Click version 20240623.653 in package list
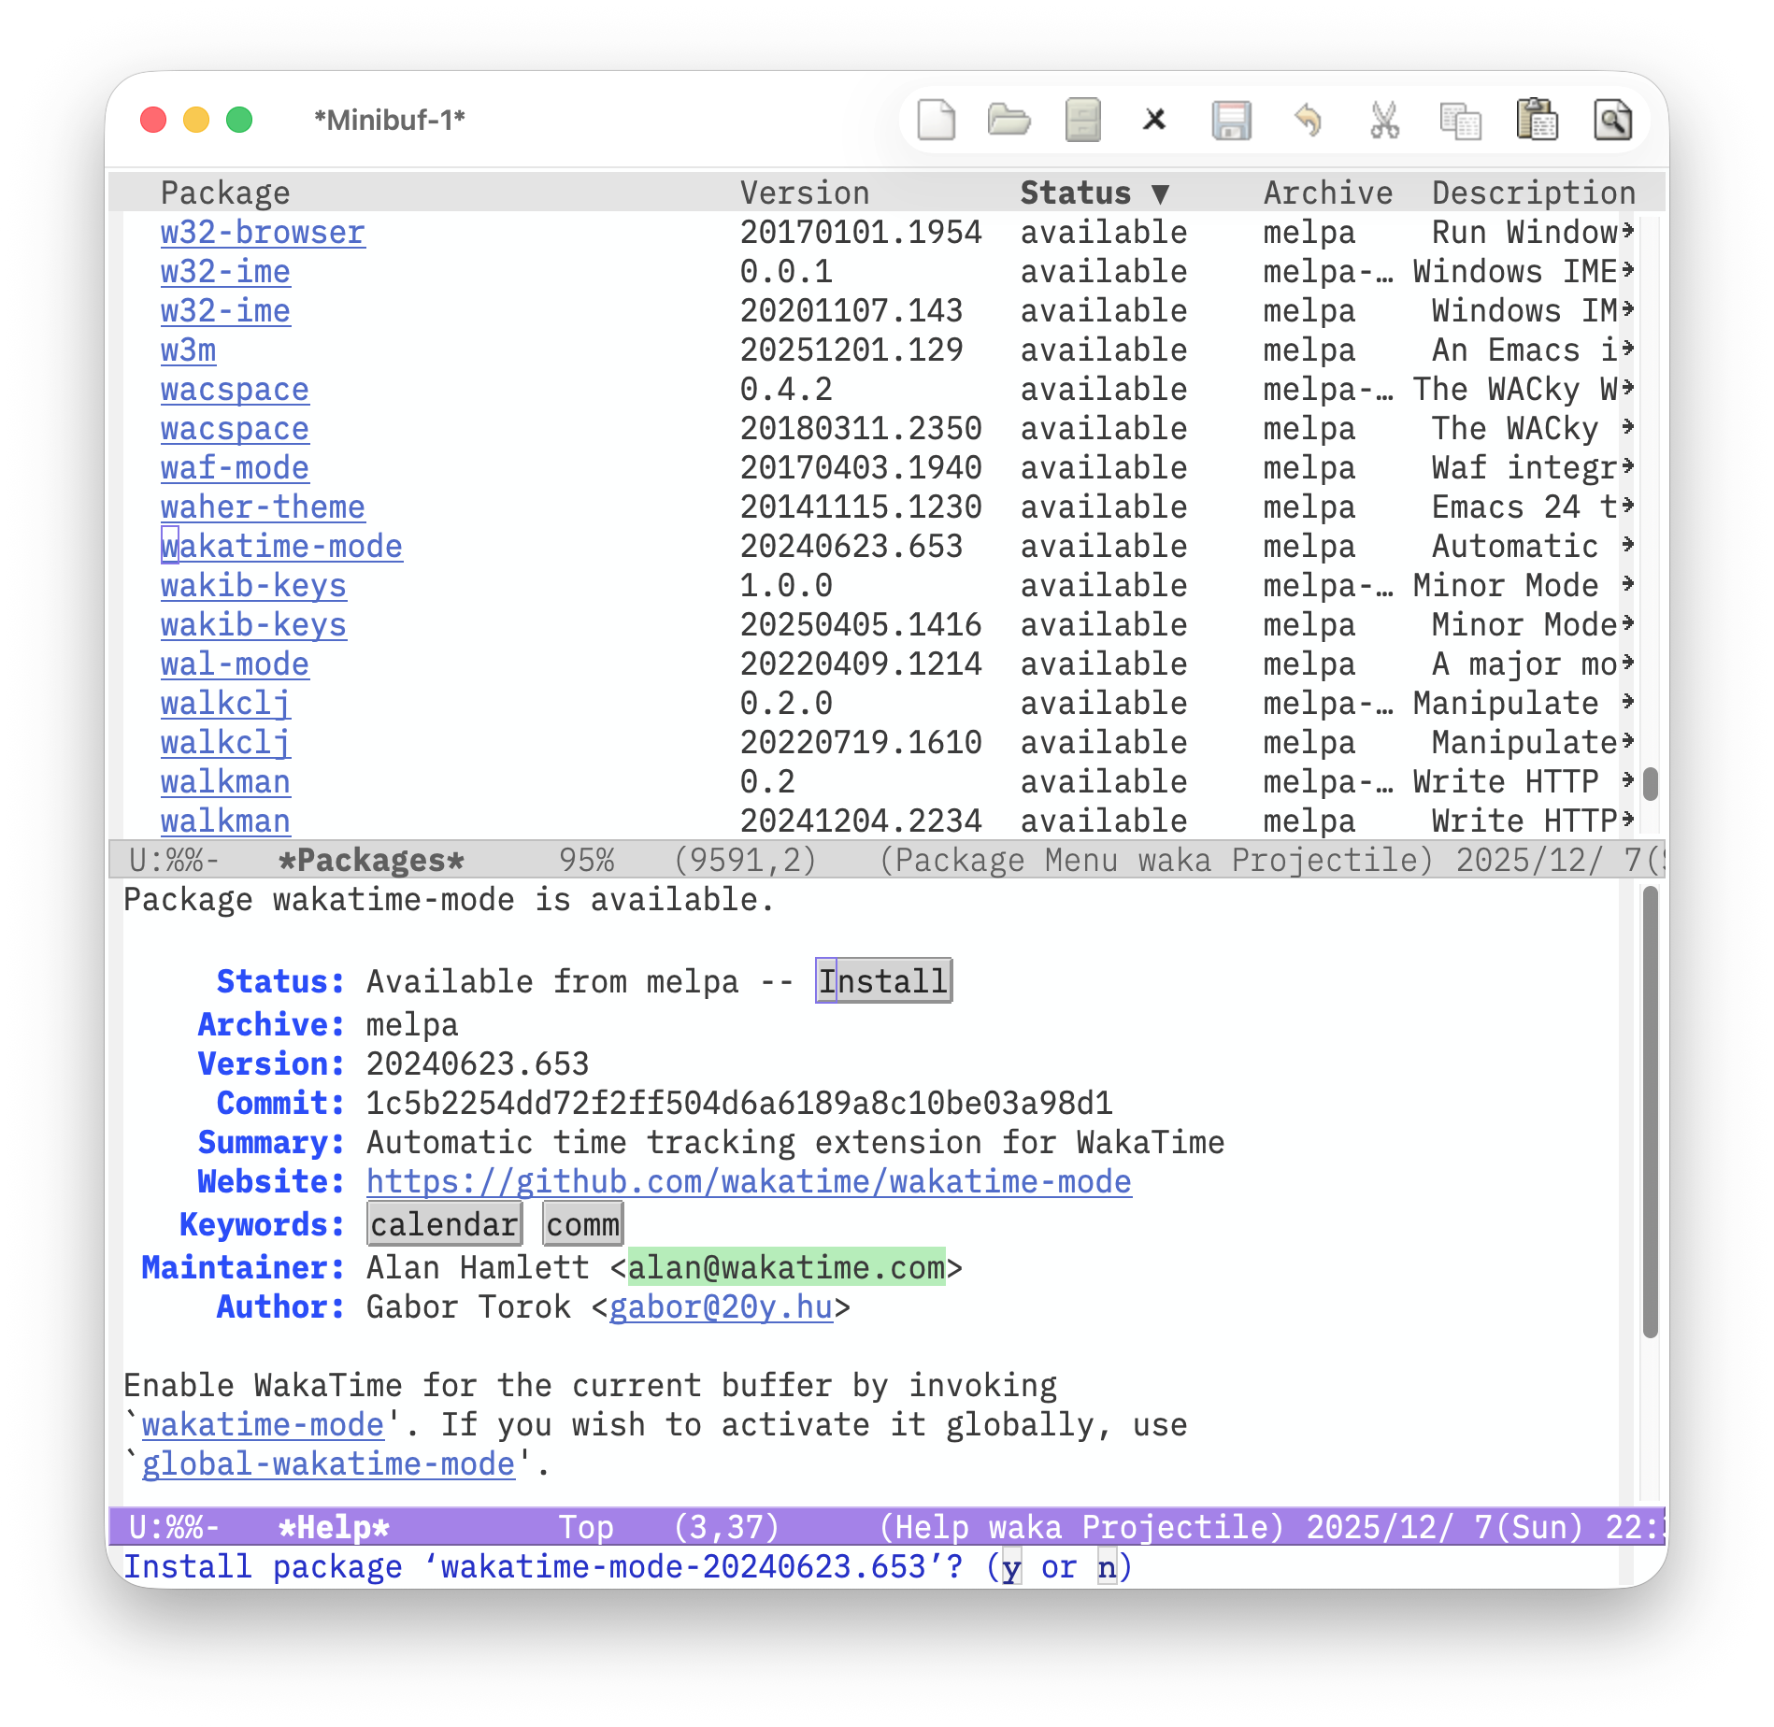The height and width of the screenshot is (1727, 1774). tap(851, 546)
